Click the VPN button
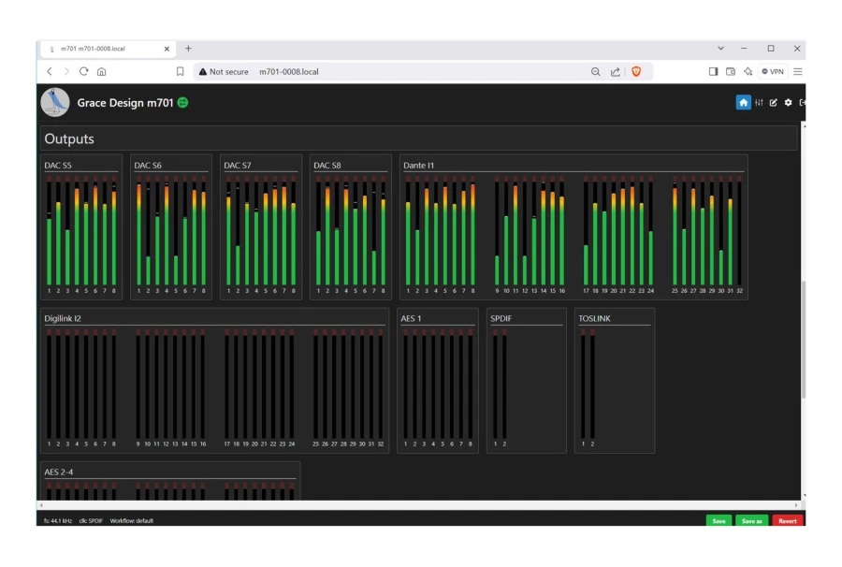The width and height of the screenshot is (842, 567). (773, 71)
